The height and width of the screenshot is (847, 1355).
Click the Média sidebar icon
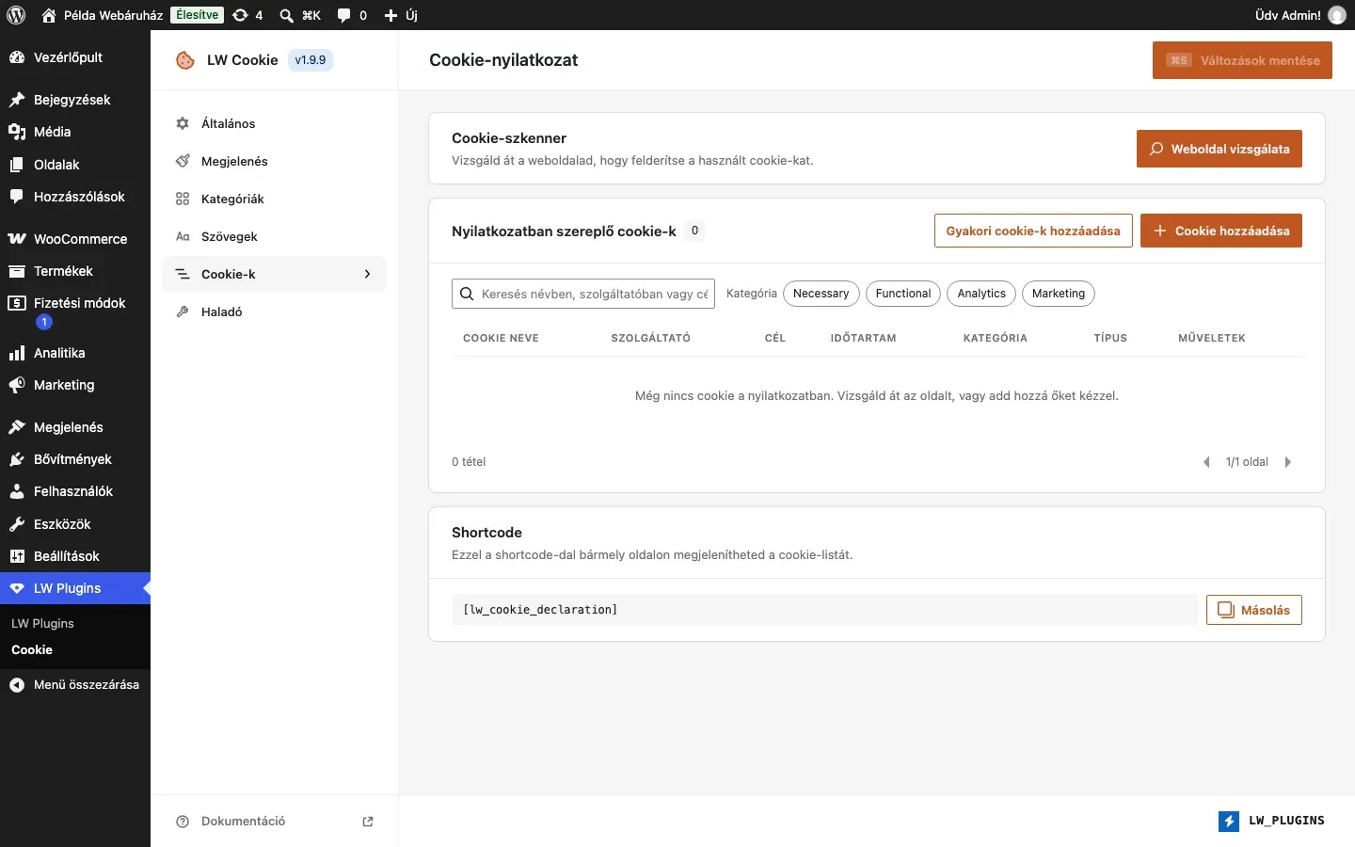pyautogui.click(x=16, y=132)
